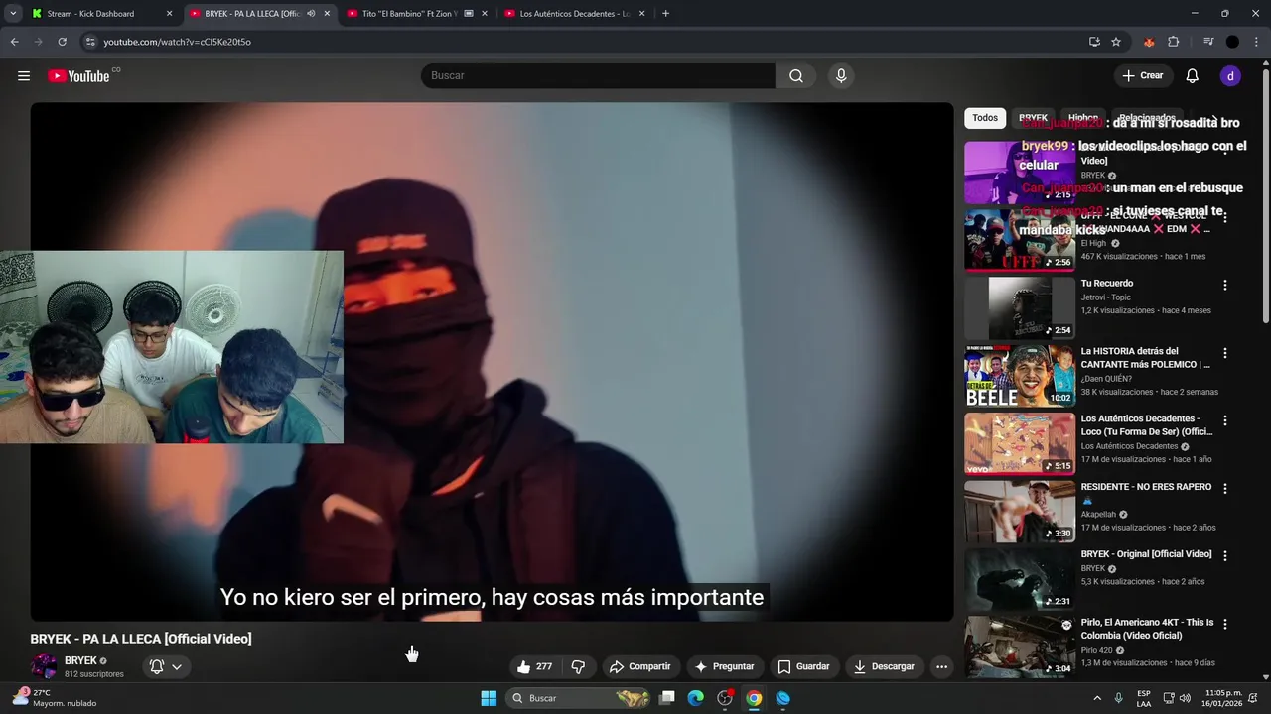Reload the current page

pos(62,42)
